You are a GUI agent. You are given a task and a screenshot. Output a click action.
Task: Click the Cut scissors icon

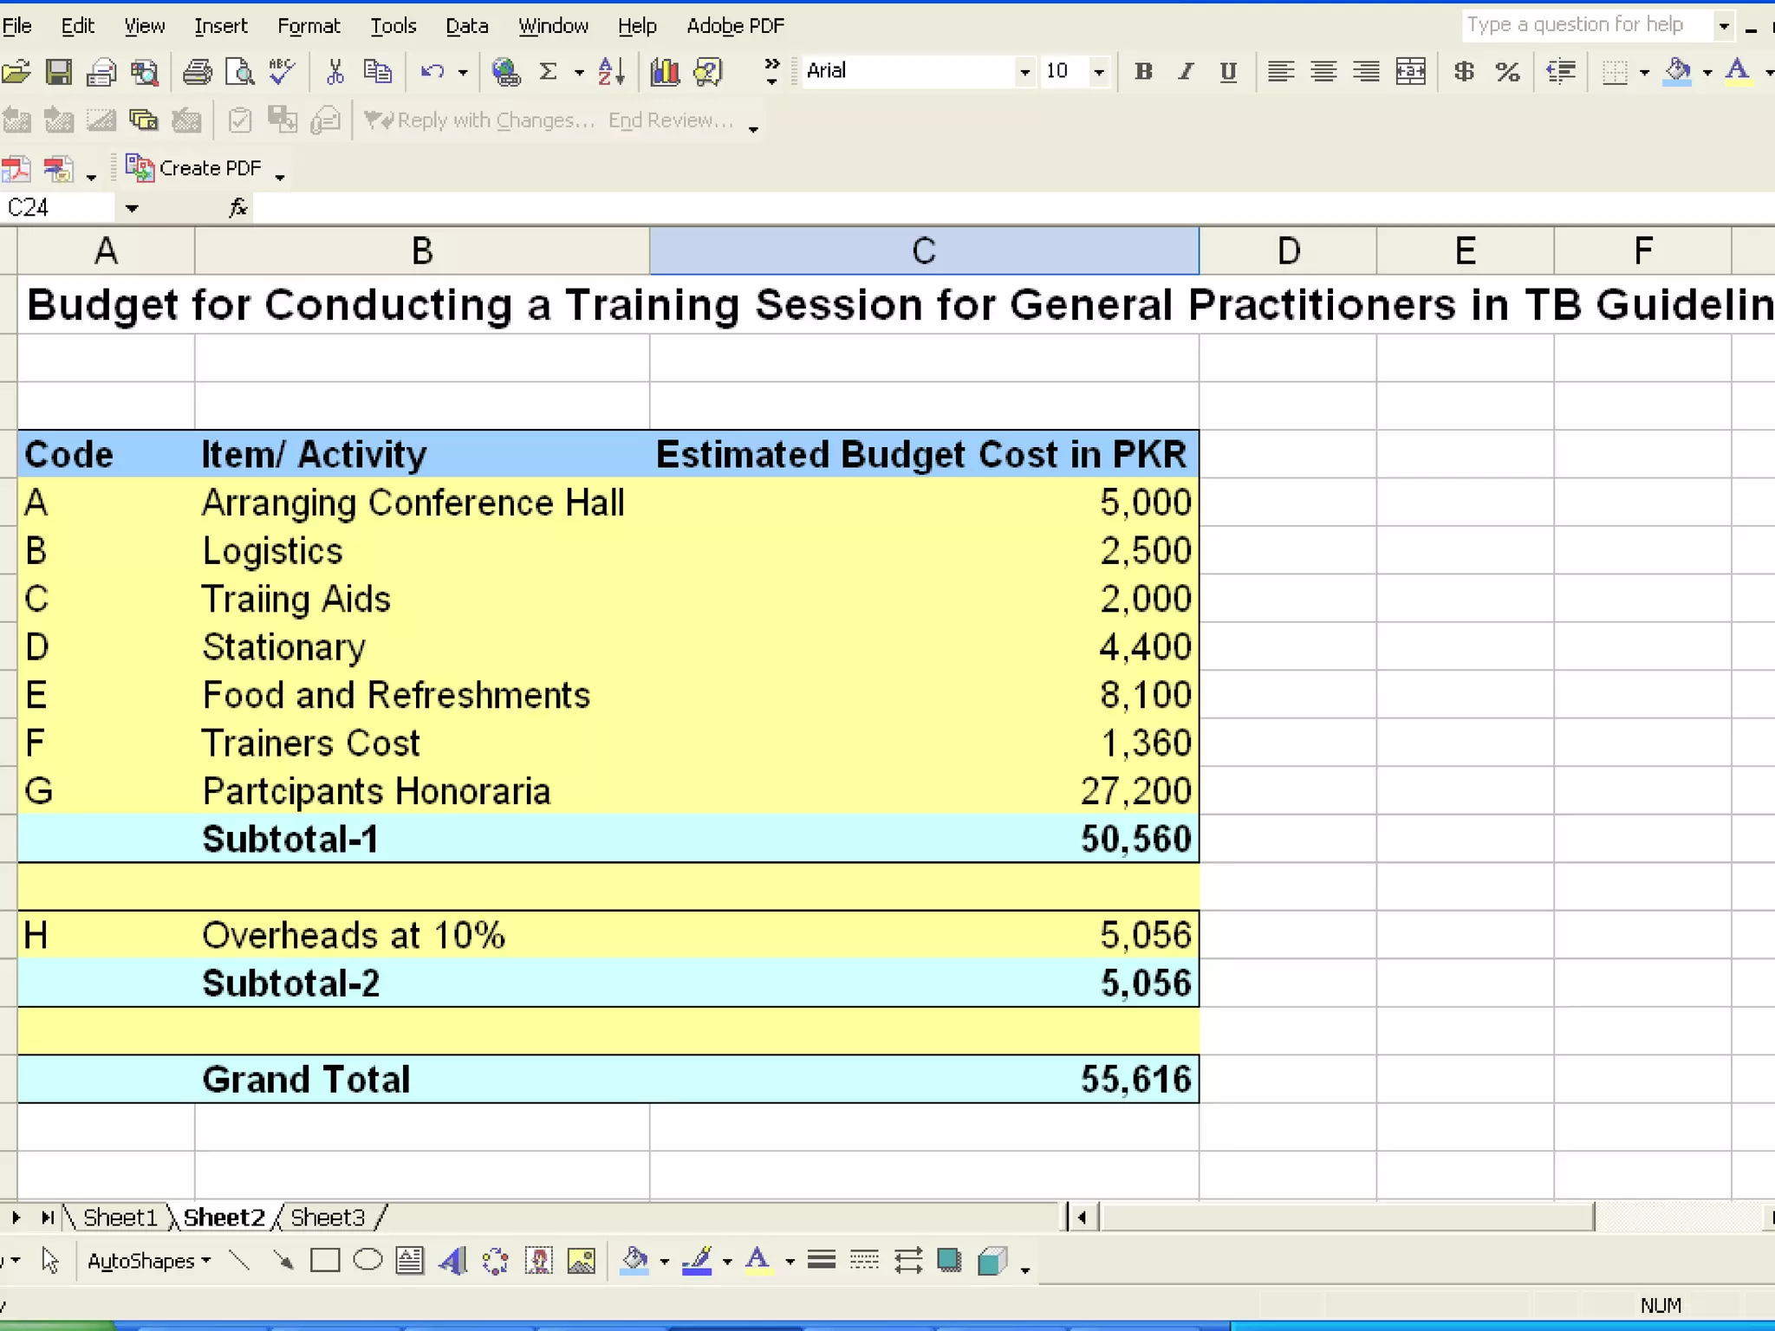(x=335, y=71)
